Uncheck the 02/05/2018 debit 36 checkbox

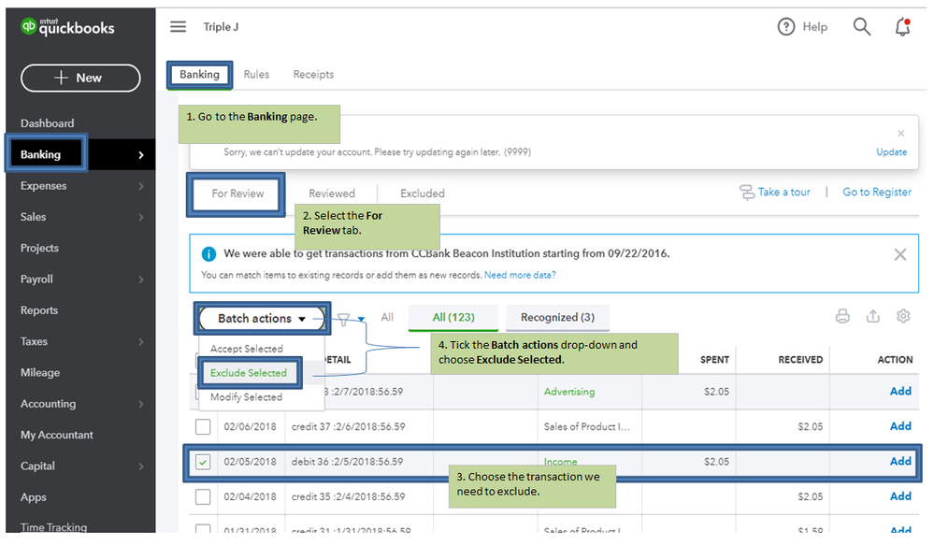(203, 462)
